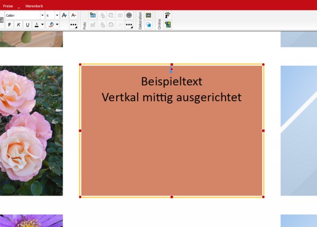317x227 pixels.
Task: Toggle italic (K) formatting
Action: pyautogui.click(x=18, y=25)
